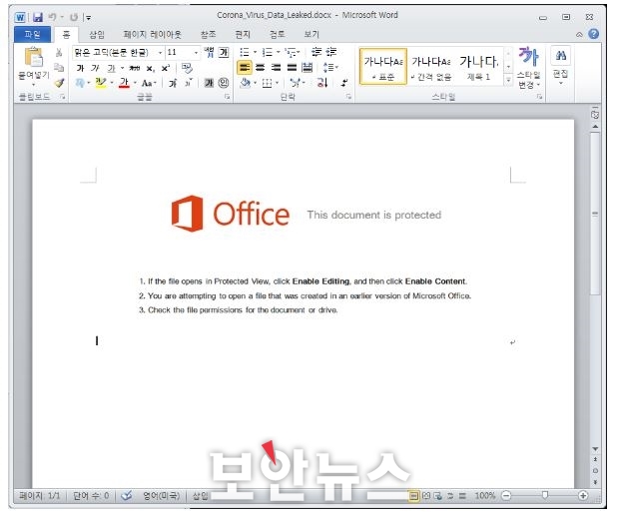Open the Change Case (Aa) dropdown

pos(149,83)
